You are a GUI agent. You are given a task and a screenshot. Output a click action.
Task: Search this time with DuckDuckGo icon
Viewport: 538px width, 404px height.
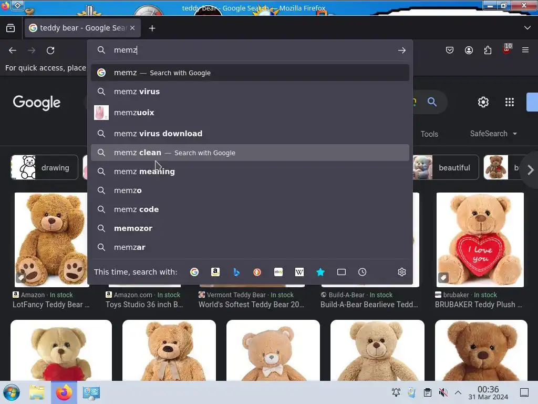[x=257, y=272]
